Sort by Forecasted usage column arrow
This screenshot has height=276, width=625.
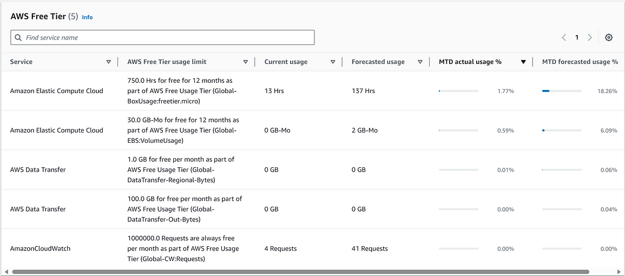pyautogui.click(x=420, y=62)
